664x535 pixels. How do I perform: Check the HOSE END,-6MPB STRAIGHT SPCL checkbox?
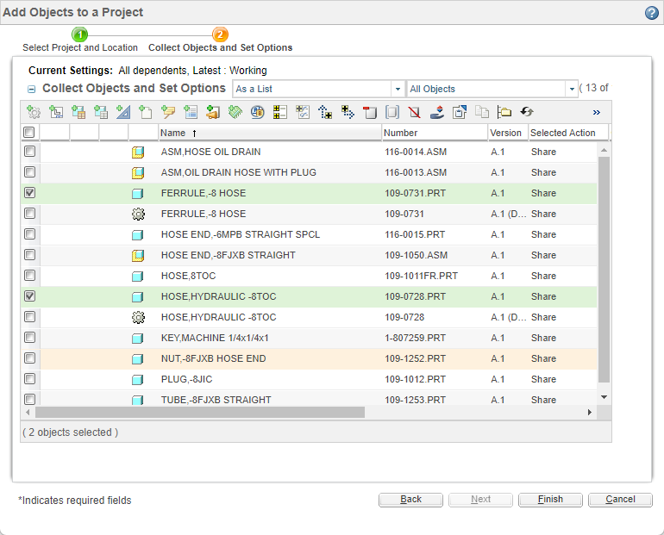coord(29,233)
